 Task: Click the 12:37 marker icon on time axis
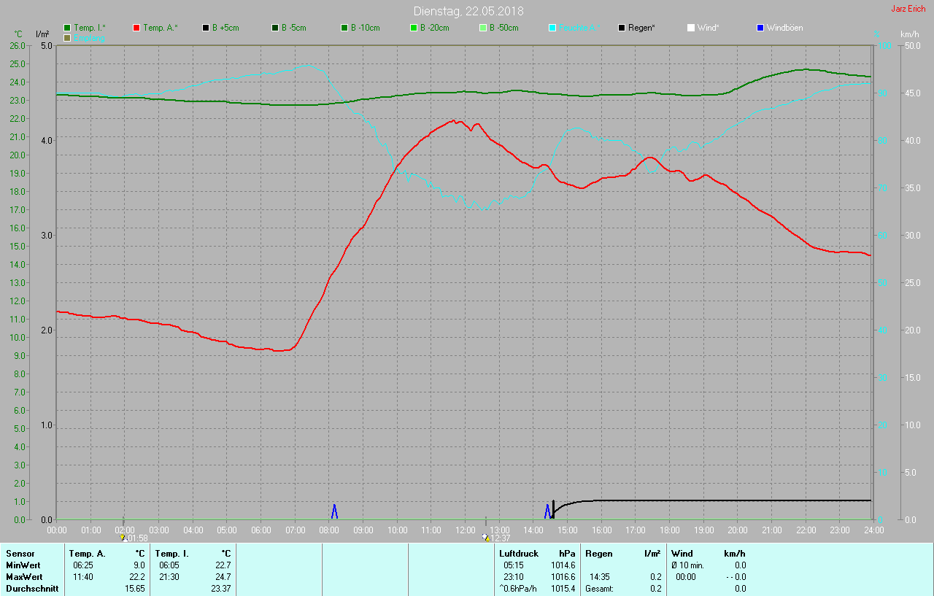[x=485, y=538]
